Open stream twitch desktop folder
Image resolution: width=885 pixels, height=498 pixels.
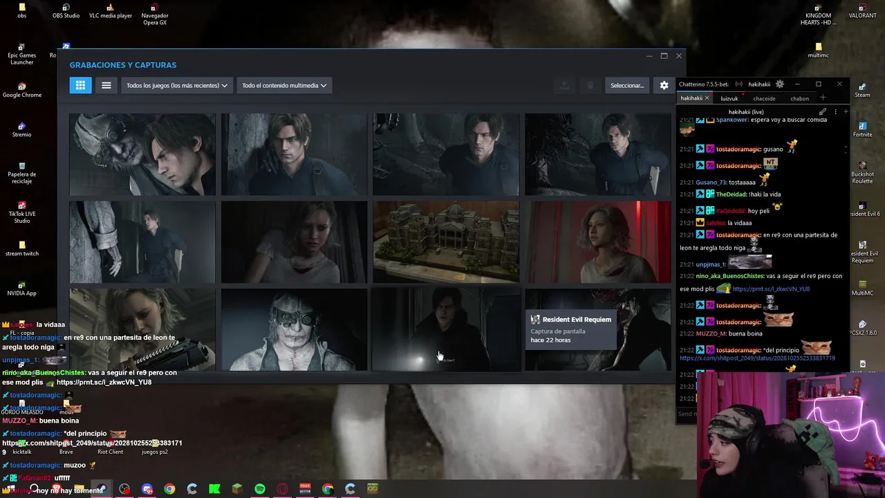tap(22, 249)
